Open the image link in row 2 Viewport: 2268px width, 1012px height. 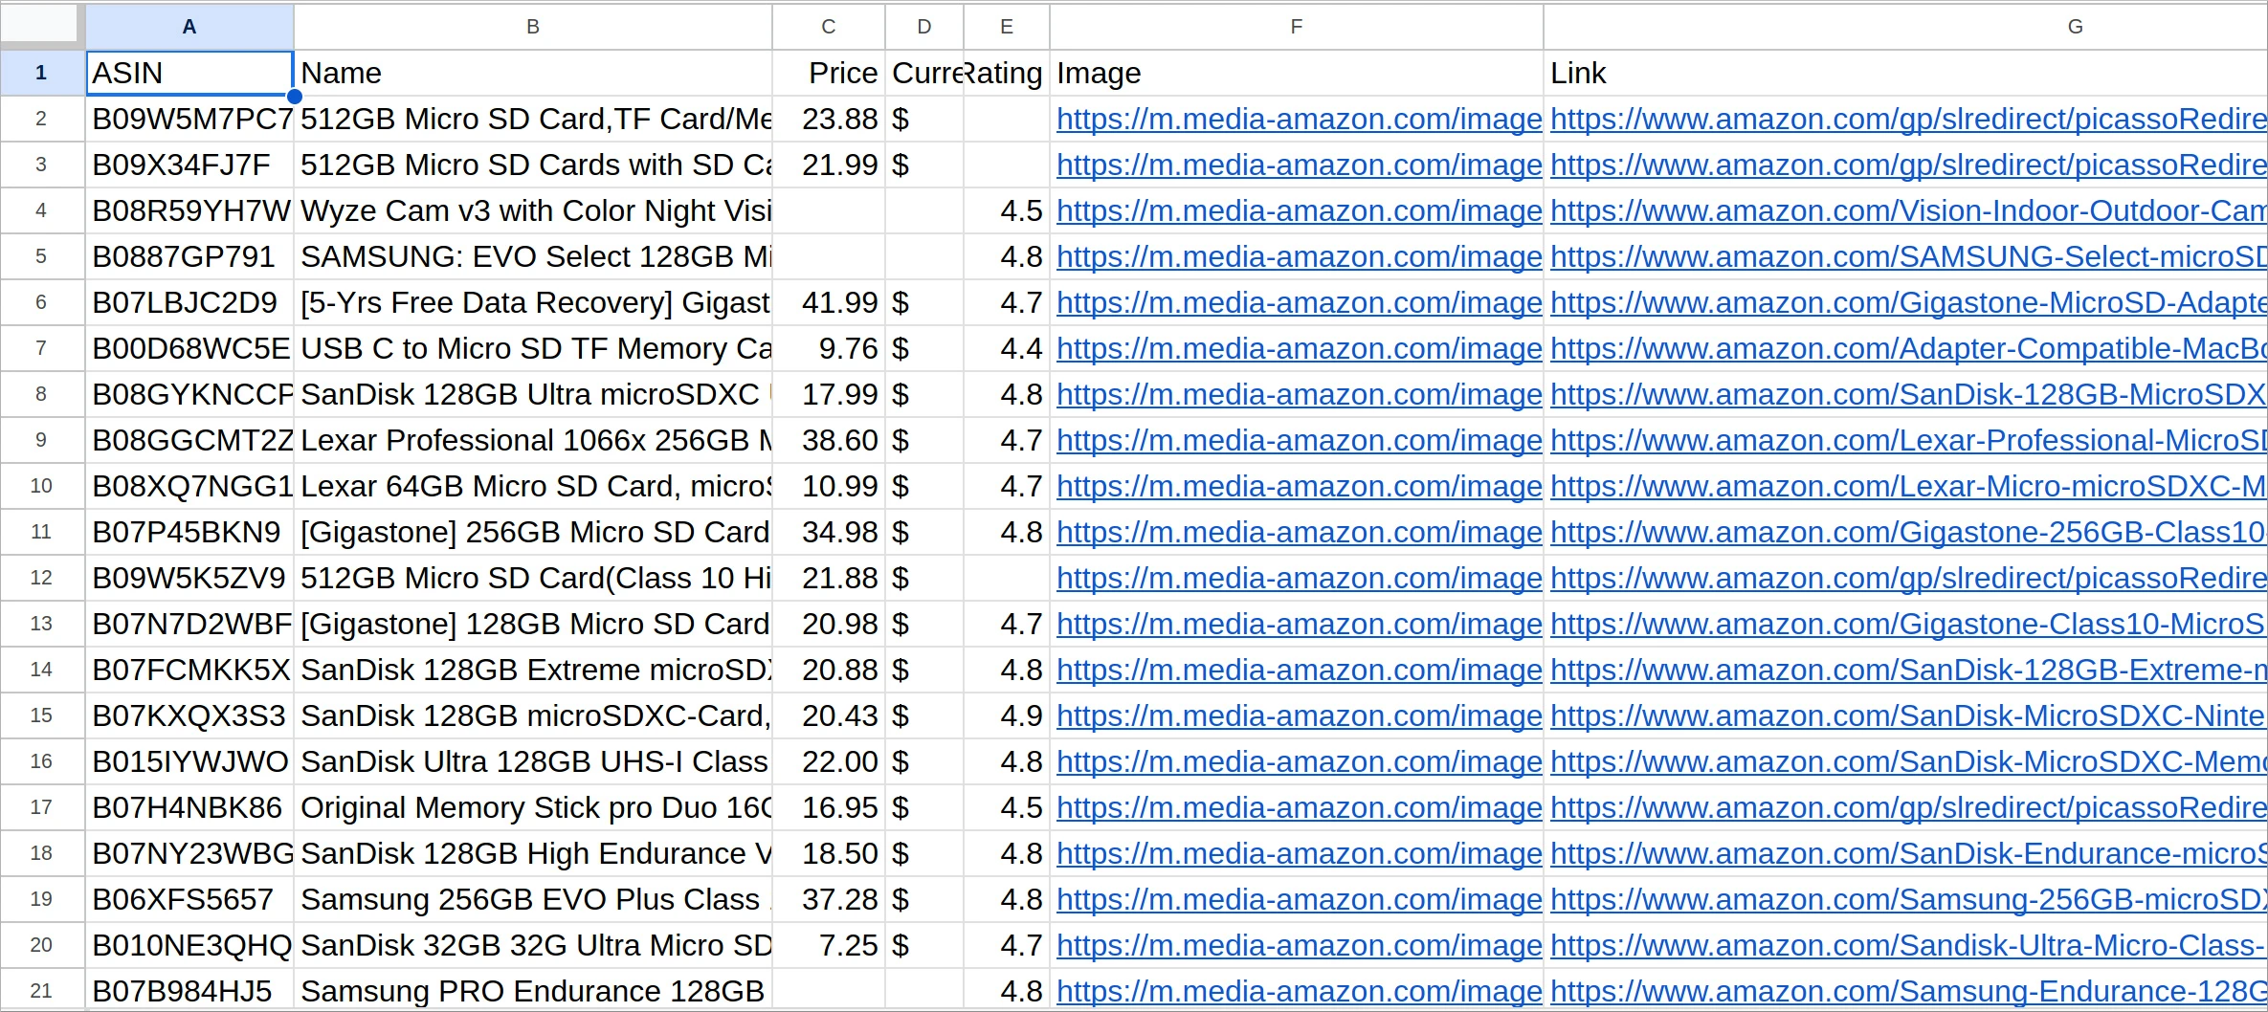click(x=1299, y=120)
